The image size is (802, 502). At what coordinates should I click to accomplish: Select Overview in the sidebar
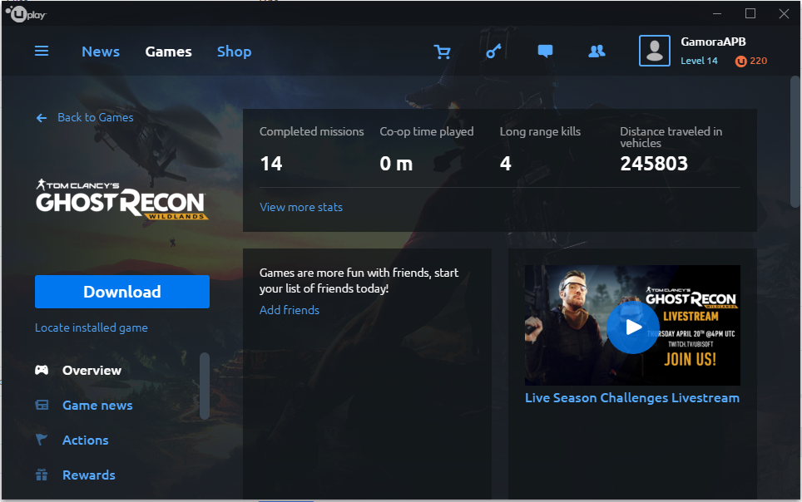[92, 370]
